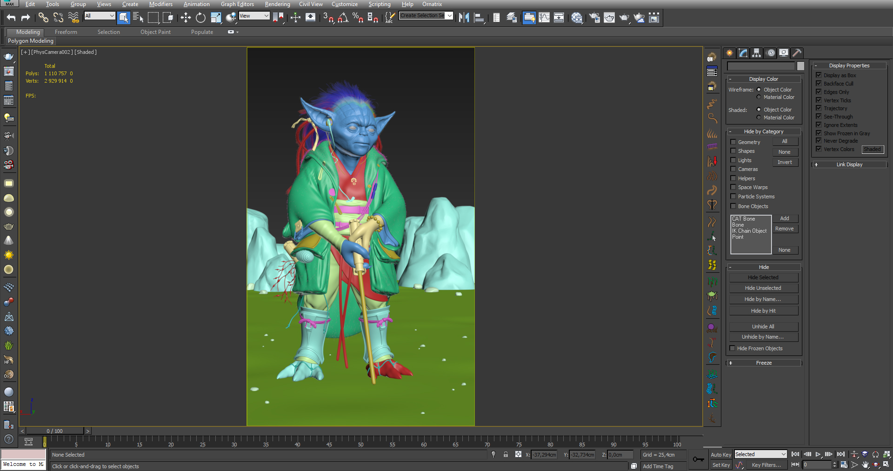Open the Modify panel tab icon
Screen dimensions: 893x471
[x=743, y=53]
